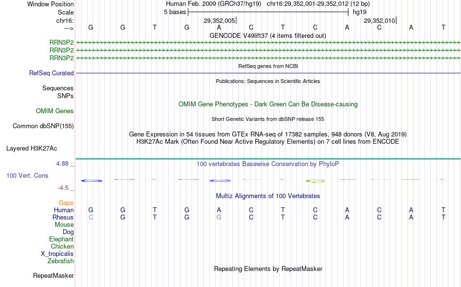This screenshot has height=287, width=461.
Task: Click the Scale track label
Action: click(66, 12)
